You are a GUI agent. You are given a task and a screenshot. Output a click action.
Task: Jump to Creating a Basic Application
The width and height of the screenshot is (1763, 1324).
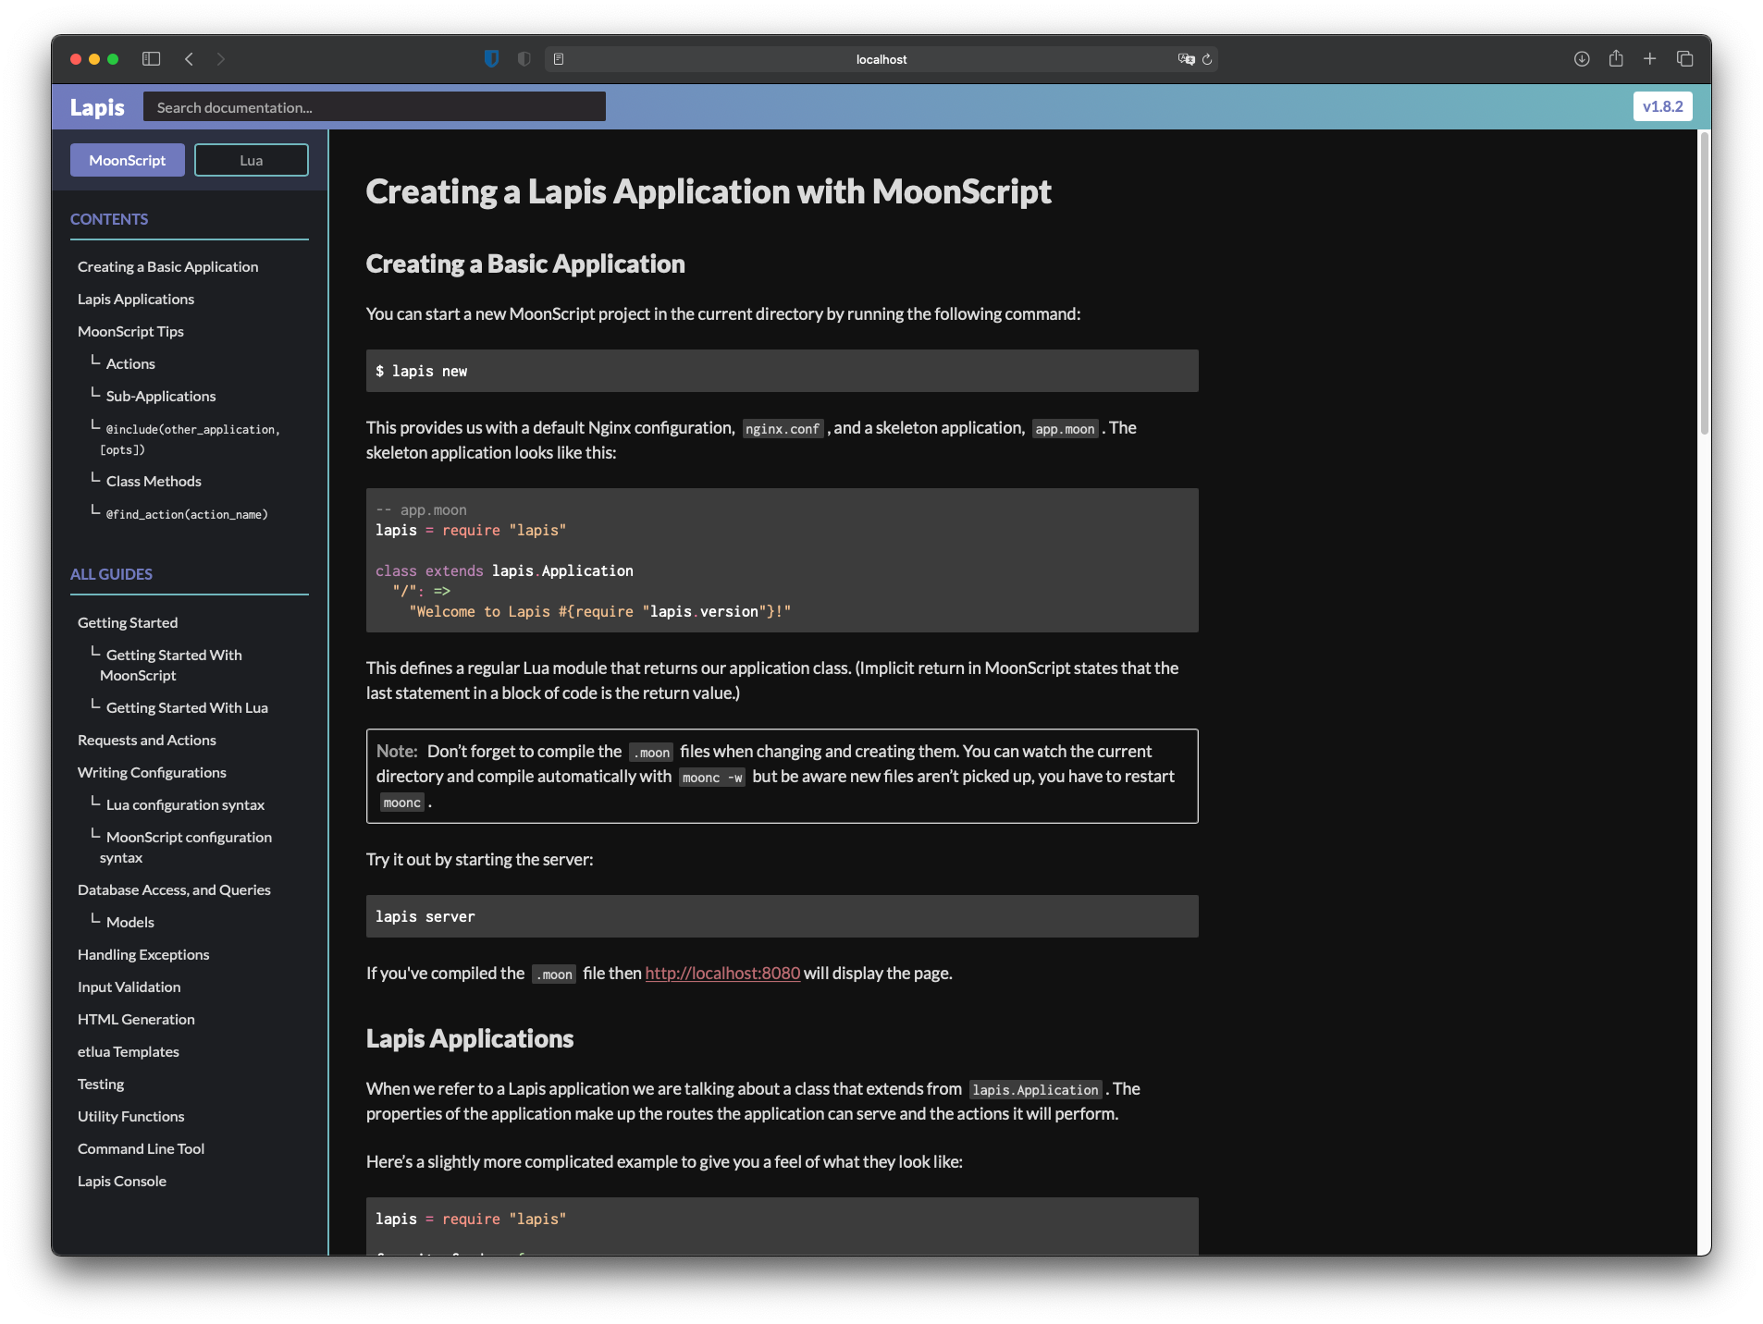click(x=168, y=266)
